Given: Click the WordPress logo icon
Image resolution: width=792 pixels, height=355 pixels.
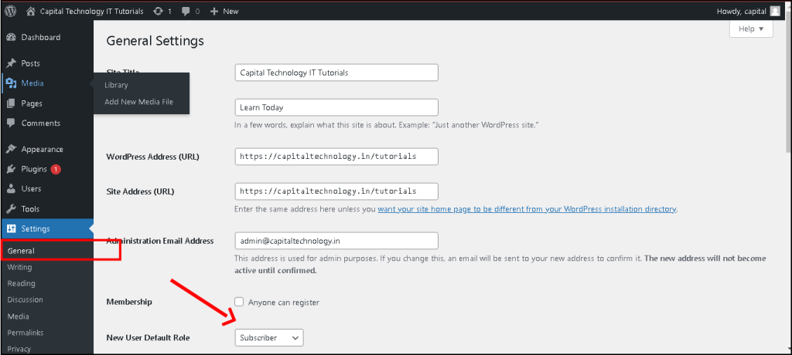Looking at the screenshot, I should click(x=11, y=11).
